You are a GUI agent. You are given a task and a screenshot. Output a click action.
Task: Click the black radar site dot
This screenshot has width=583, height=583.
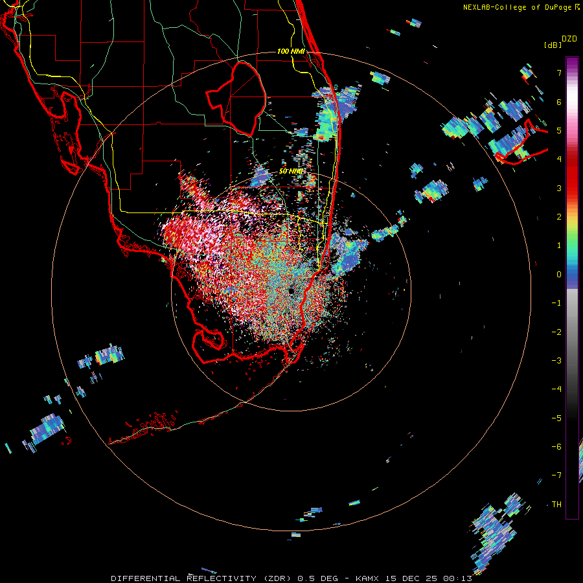291,291
